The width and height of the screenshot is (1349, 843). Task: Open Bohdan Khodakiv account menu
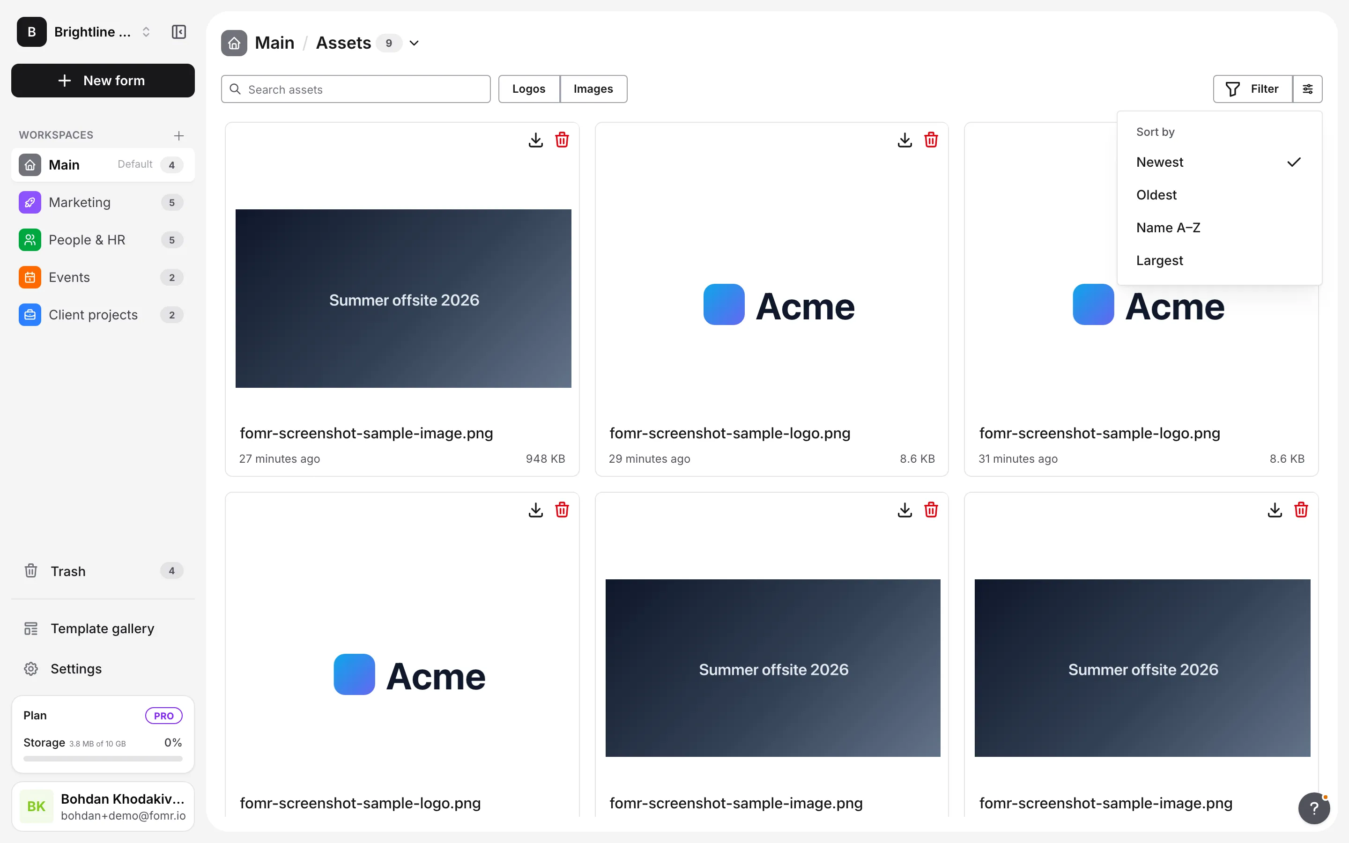tap(103, 806)
